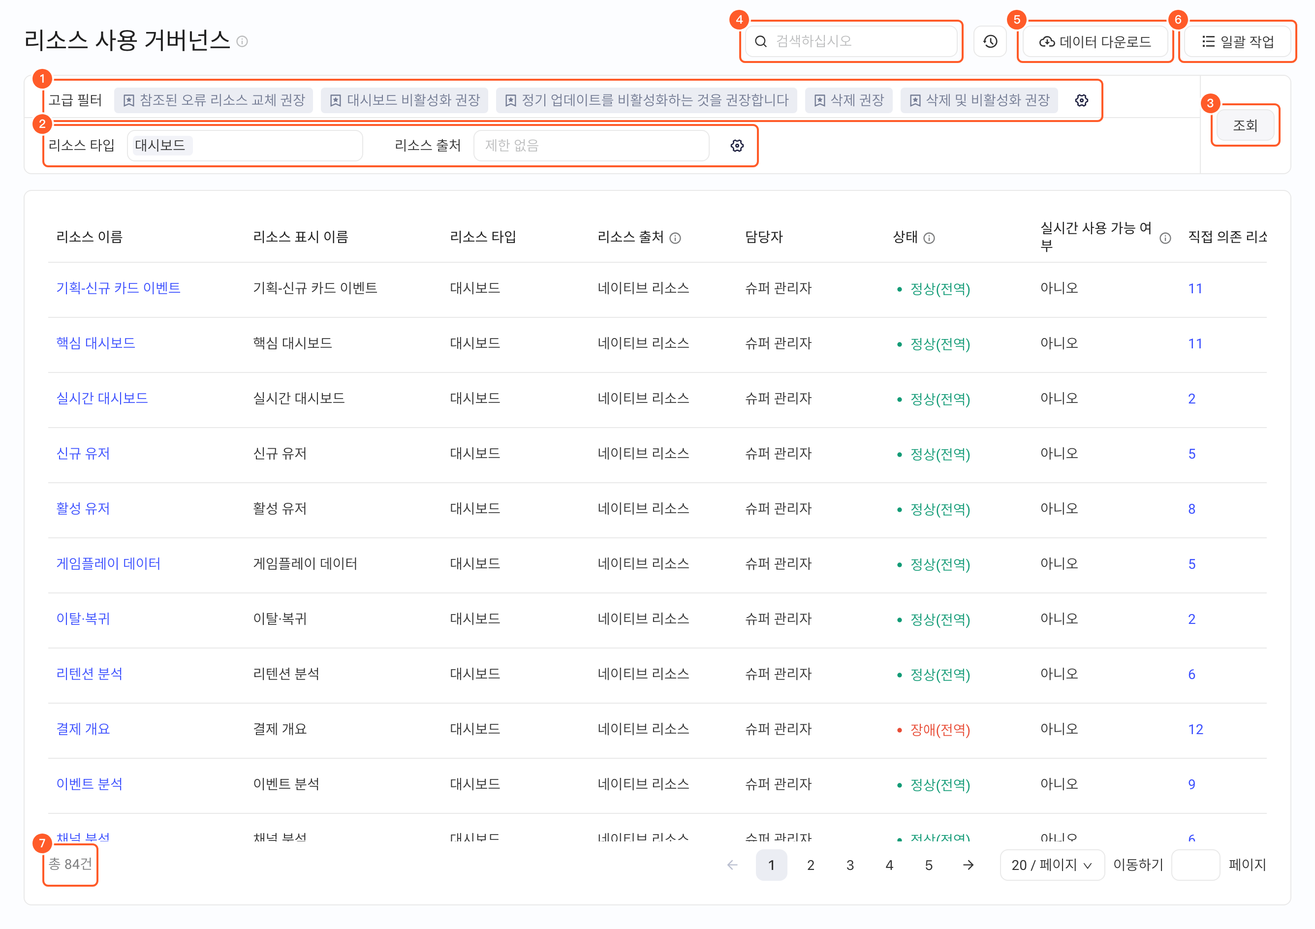Apply filter 정기 업데이트를 비활성화하는 것을 권장합니다

click(x=647, y=100)
